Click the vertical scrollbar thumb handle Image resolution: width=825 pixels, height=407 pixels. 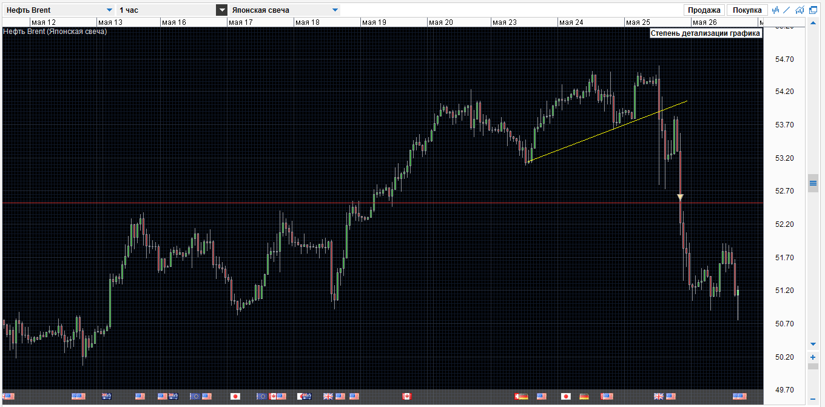[813, 183]
